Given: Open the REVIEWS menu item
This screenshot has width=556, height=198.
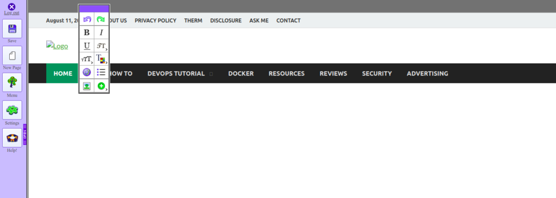Looking at the screenshot, I should point(333,73).
